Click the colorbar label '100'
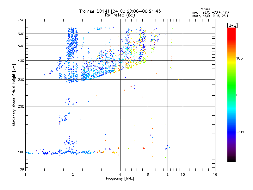The image size is (253, 190). click(239, 58)
